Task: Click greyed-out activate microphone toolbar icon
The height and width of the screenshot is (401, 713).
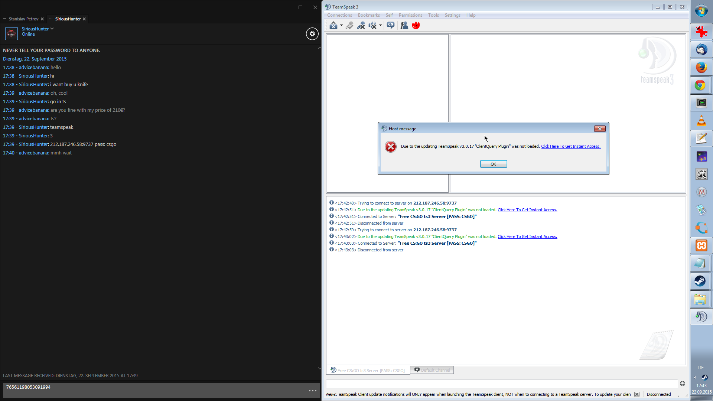Action: [349, 25]
